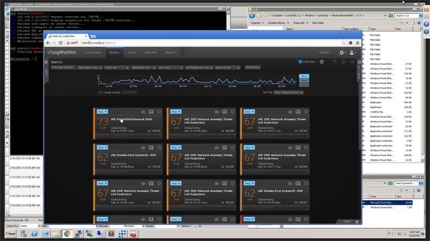
Task: Bookmark the page with the star icon
Action: [x=343, y=43]
